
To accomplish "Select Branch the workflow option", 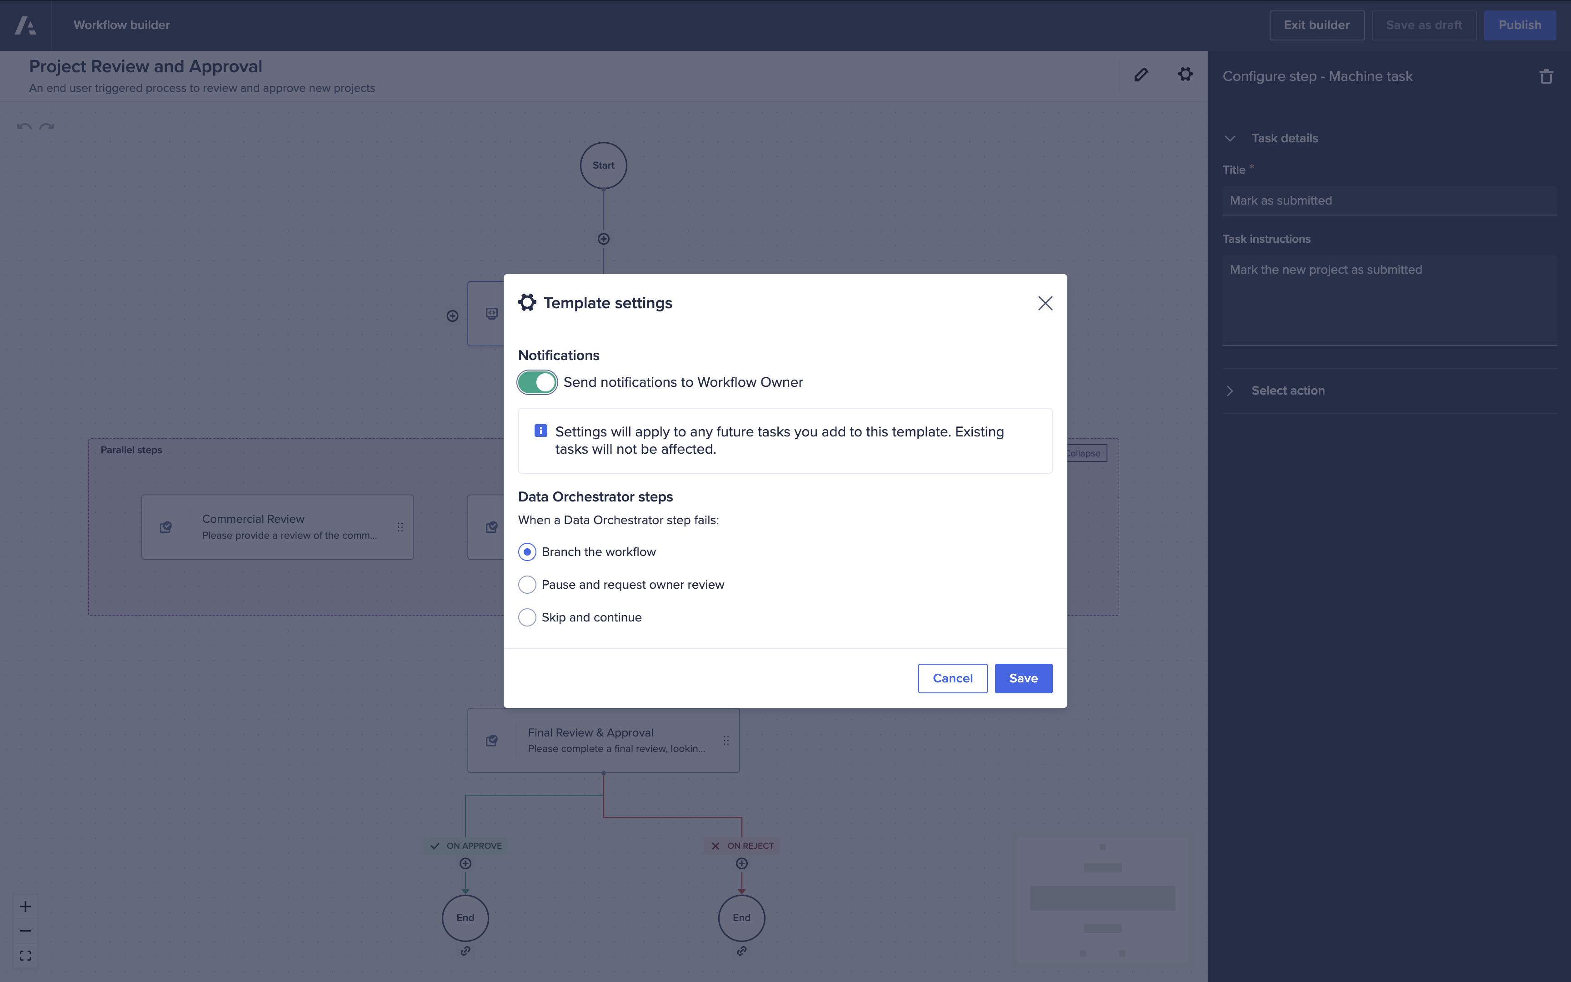I will 526,552.
